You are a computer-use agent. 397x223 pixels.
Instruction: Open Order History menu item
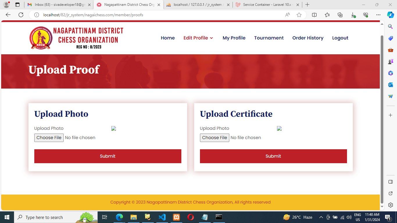coord(307,38)
